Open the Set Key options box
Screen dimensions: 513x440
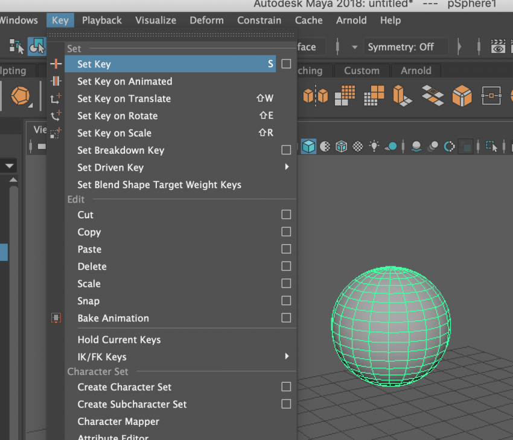click(286, 64)
